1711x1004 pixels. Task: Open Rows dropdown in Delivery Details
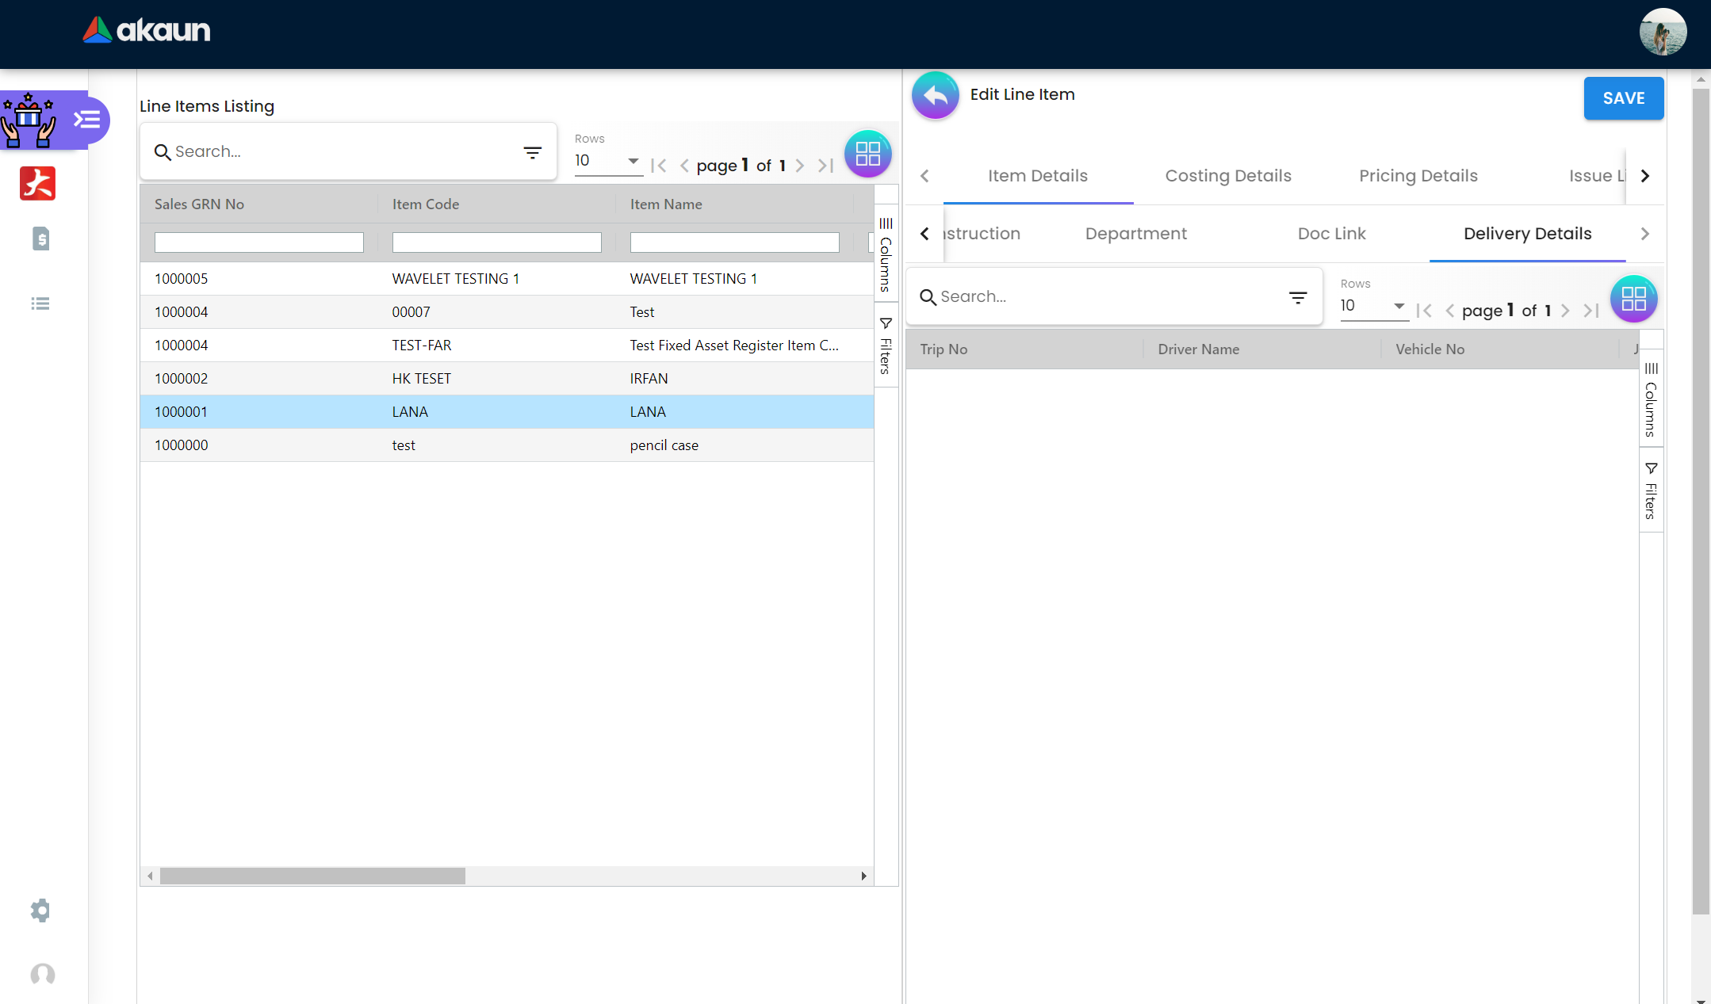coord(1373,306)
